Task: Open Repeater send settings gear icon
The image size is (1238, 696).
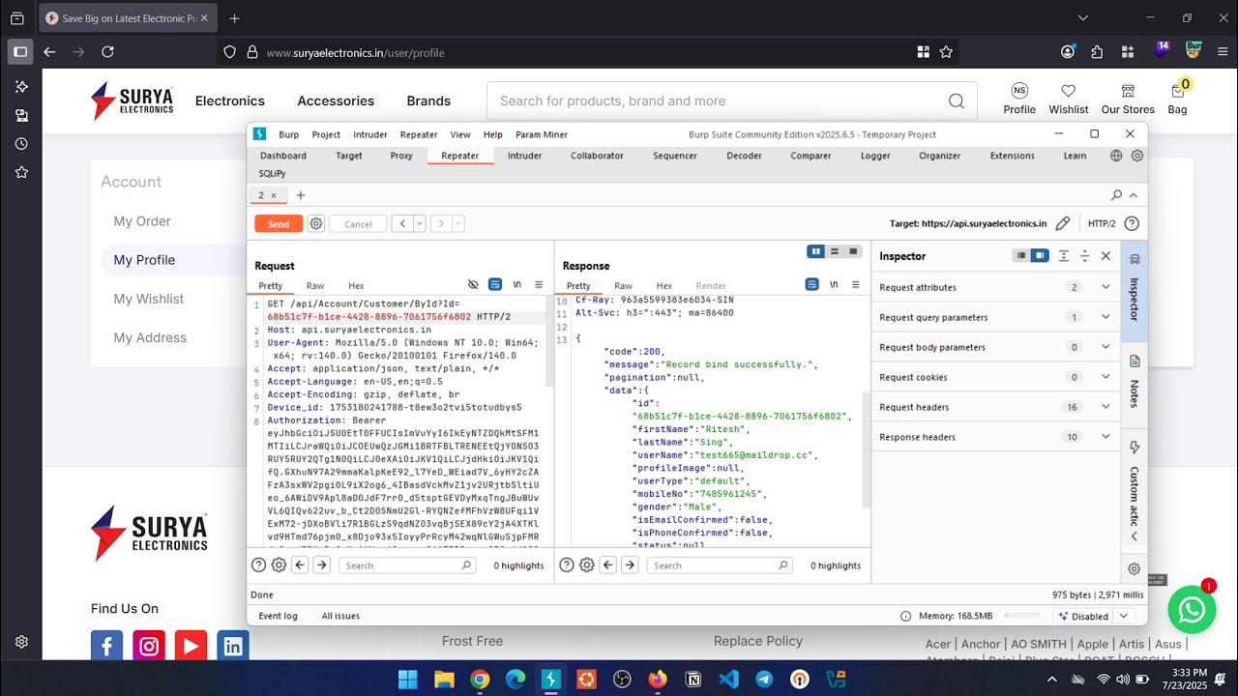Action: [315, 223]
